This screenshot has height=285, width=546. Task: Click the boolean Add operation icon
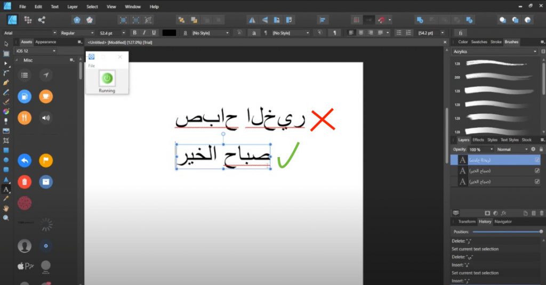pyautogui.click(x=420, y=20)
